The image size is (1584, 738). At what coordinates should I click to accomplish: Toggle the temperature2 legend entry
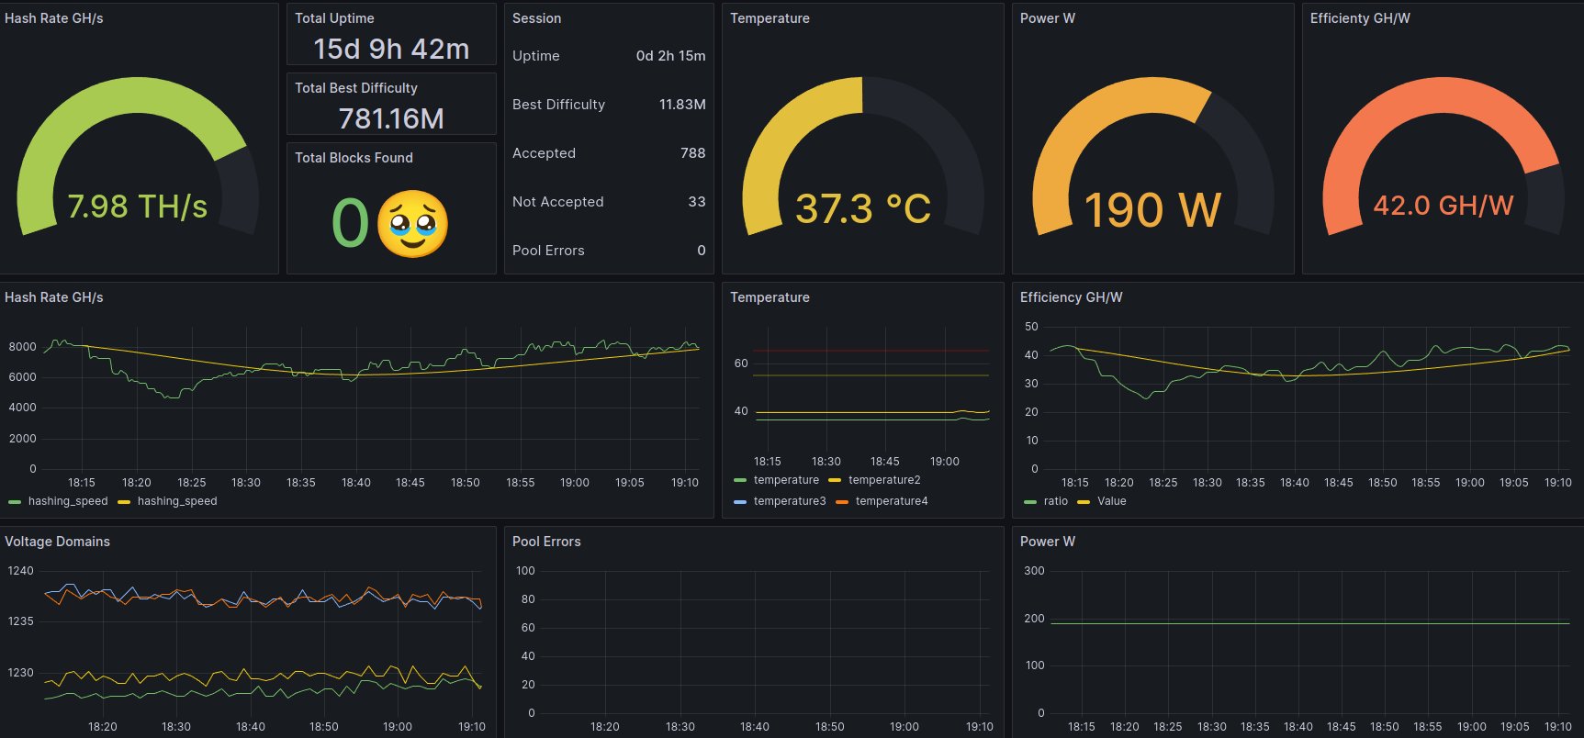click(x=883, y=480)
